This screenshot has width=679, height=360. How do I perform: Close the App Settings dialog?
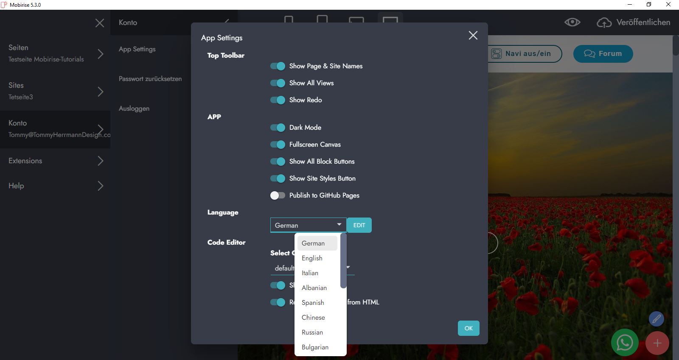coord(473,36)
